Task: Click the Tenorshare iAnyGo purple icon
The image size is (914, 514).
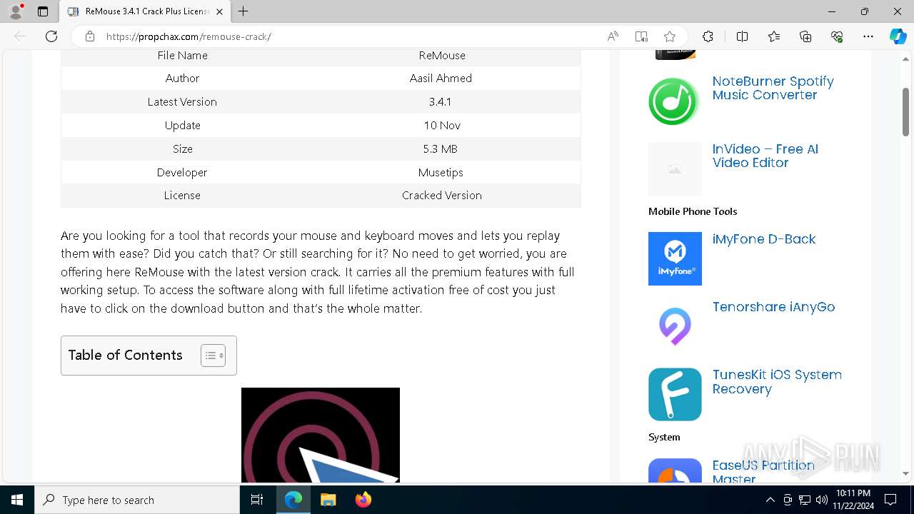Action: tap(675, 326)
